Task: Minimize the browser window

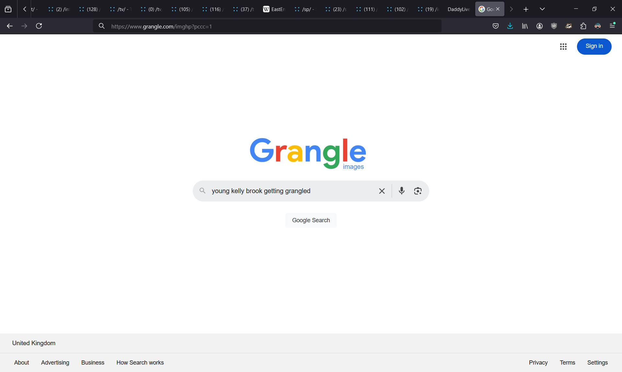Action: coord(576,9)
